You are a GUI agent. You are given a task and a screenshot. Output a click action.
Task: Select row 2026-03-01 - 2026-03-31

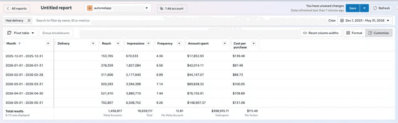pyautogui.click(x=24, y=84)
